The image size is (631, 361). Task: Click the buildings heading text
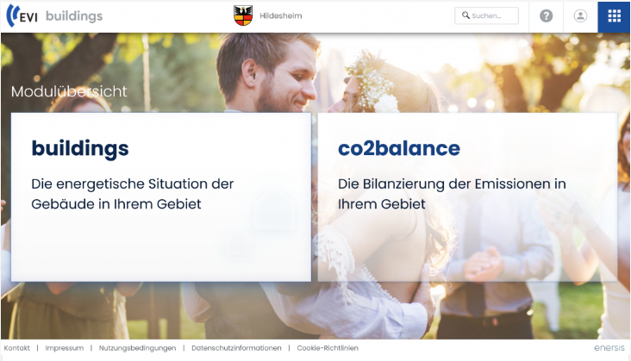(80, 149)
